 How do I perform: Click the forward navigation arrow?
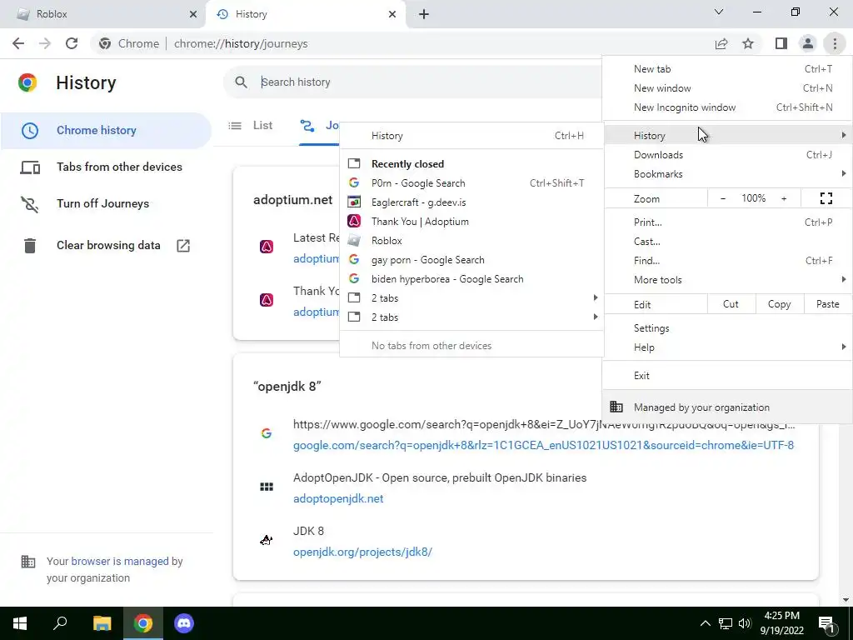(45, 43)
